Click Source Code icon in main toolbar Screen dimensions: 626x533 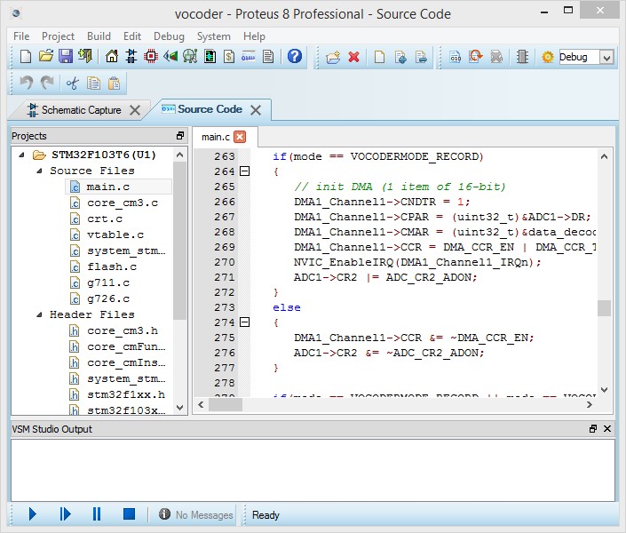[x=249, y=56]
